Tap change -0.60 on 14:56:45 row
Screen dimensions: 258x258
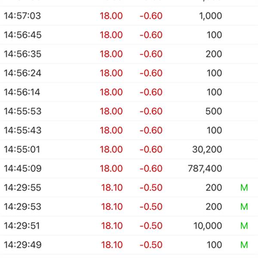pos(151,35)
